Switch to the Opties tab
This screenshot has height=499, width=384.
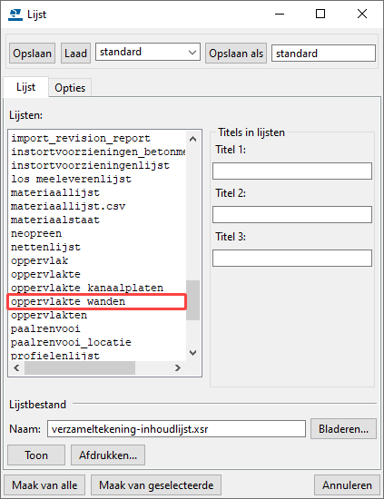tap(70, 87)
